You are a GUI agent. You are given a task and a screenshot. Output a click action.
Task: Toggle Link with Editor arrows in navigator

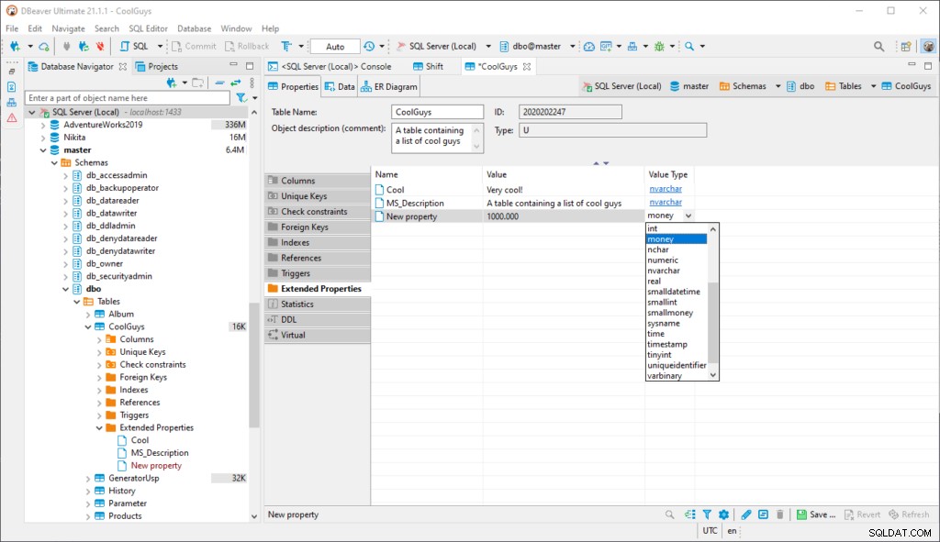pyautogui.click(x=236, y=83)
